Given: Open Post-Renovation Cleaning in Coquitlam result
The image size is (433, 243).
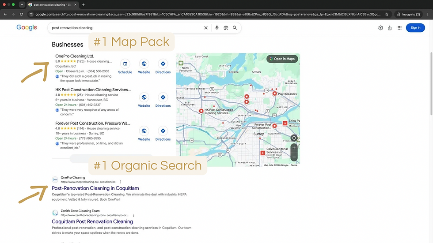Looking at the screenshot, I should point(95,188).
